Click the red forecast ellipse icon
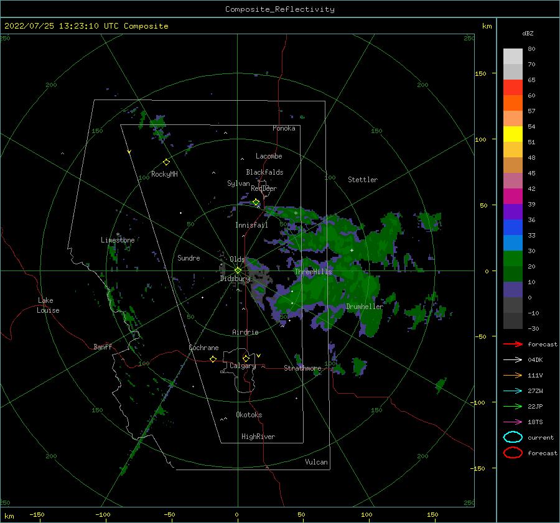560x523 pixels. click(x=513, y=453)
